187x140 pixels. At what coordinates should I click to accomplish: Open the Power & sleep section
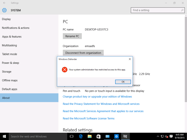coord(10,63)
